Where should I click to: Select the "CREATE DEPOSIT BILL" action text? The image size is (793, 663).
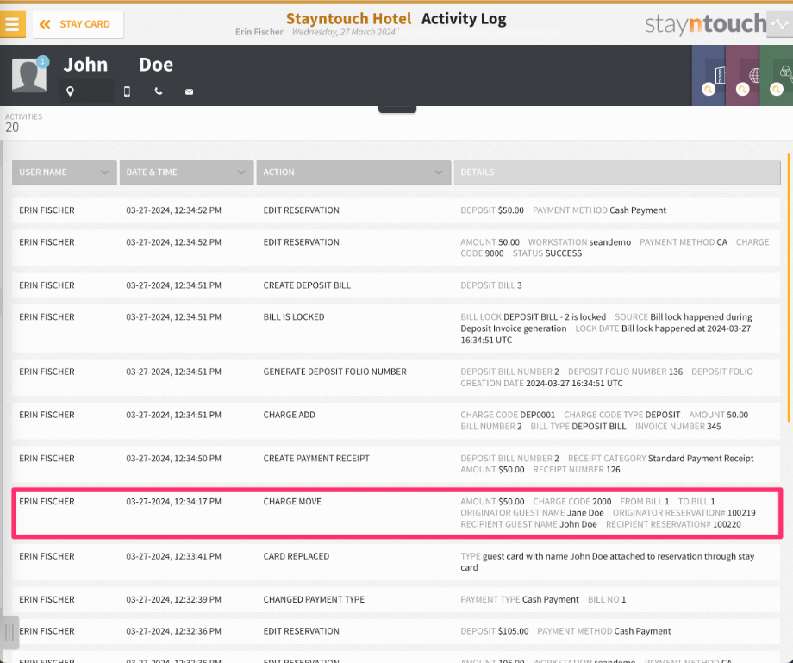pyautogui.click(x=307, y=285)
